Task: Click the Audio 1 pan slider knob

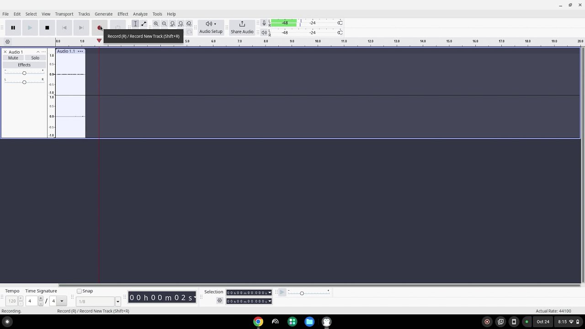Action: coord(24,82)
